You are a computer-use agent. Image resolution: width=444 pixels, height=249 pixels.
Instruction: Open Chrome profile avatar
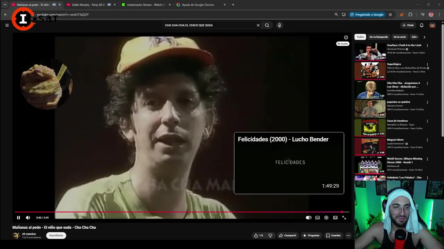pos(431,15)
